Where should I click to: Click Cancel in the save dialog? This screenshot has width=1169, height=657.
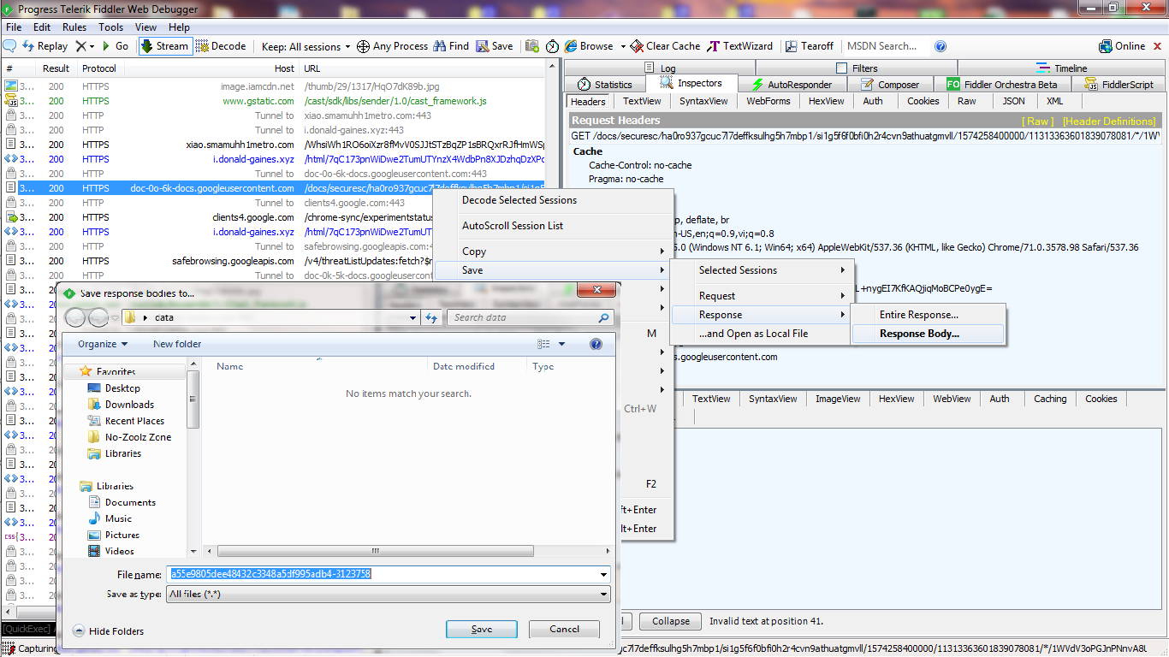coord(564,629)
